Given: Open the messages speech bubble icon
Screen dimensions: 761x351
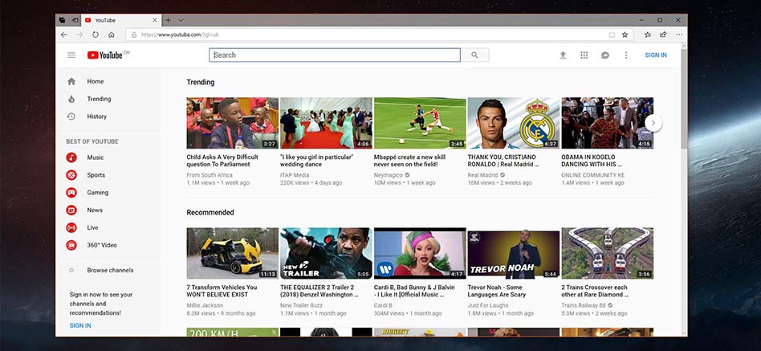Looking at the screenshot, I should click(604, 55).
